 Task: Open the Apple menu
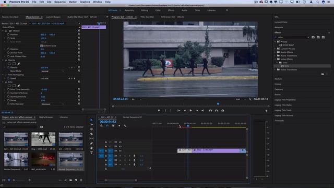point(5,2)
